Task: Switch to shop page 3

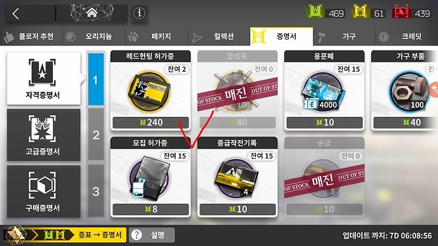Action: (x=96, y=191)
